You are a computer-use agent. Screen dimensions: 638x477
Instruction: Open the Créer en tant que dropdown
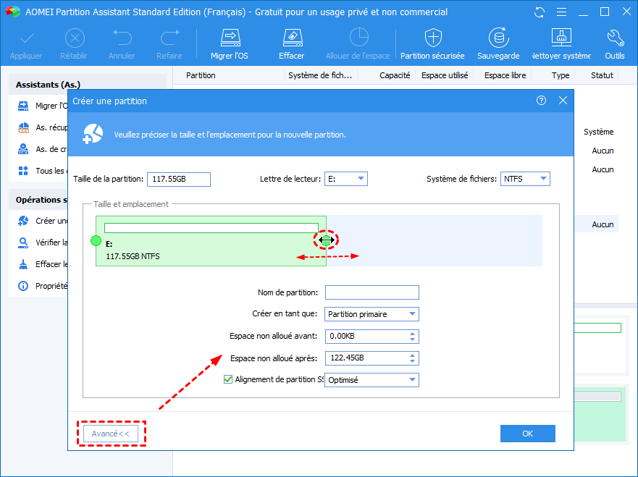pos(372,314)
